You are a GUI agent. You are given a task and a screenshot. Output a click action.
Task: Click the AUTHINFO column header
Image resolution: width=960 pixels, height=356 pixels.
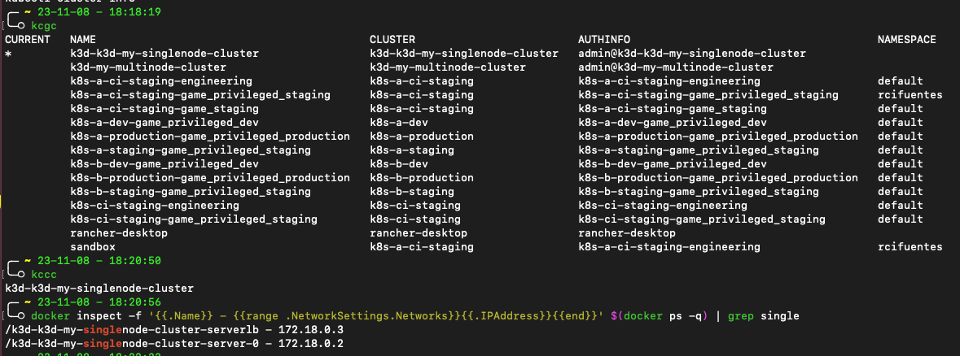(x=604, y=40)
